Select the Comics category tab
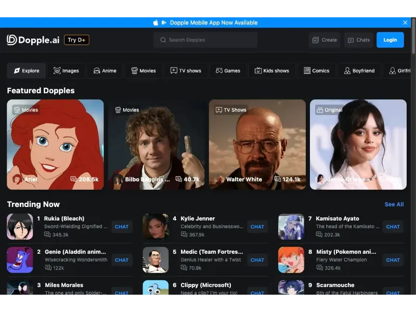 pos(316,71)
